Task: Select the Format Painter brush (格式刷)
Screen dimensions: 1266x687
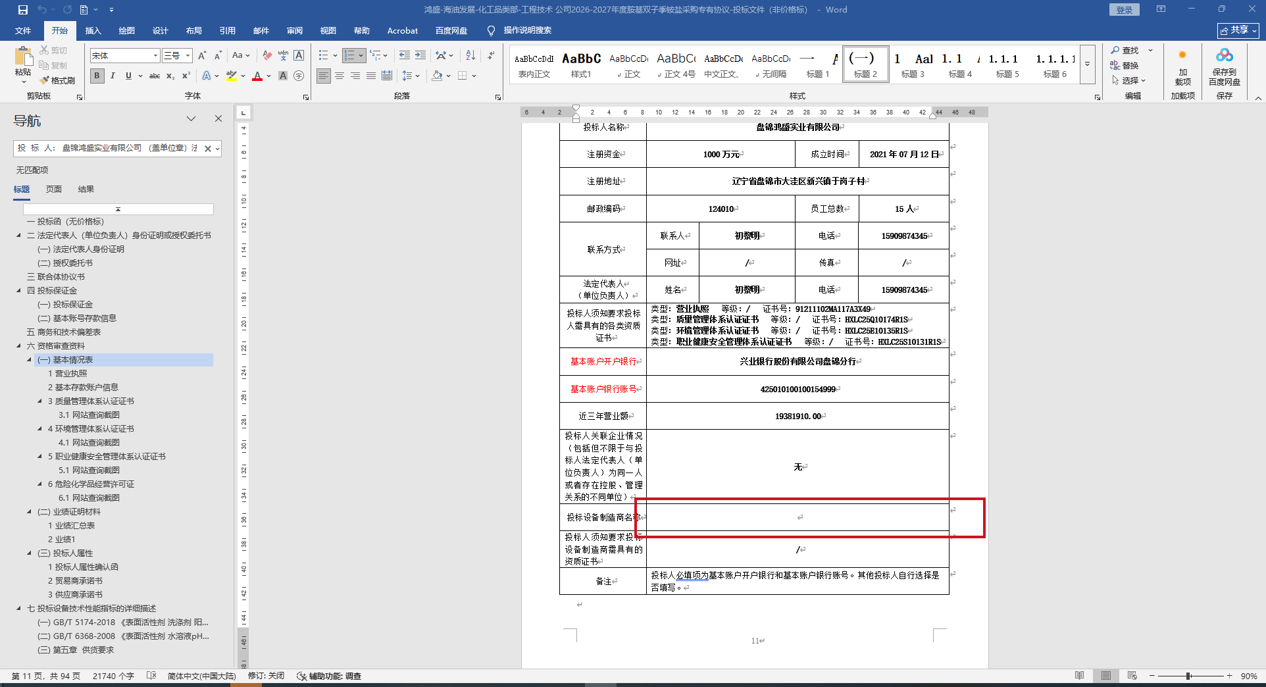Action: pyautogui.click(x=57, y=80)
